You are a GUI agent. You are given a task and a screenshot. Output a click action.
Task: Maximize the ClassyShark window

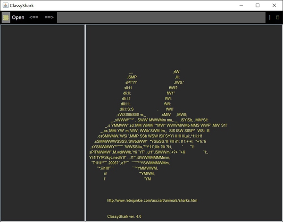tap(258, 5)
